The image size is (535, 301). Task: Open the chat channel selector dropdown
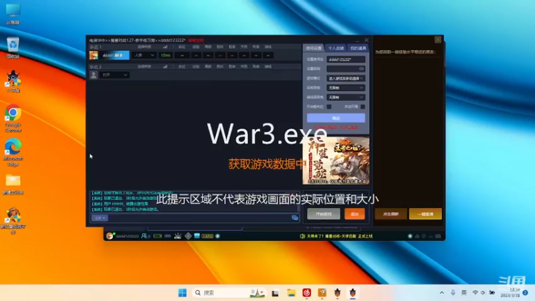tap(100, 218)
